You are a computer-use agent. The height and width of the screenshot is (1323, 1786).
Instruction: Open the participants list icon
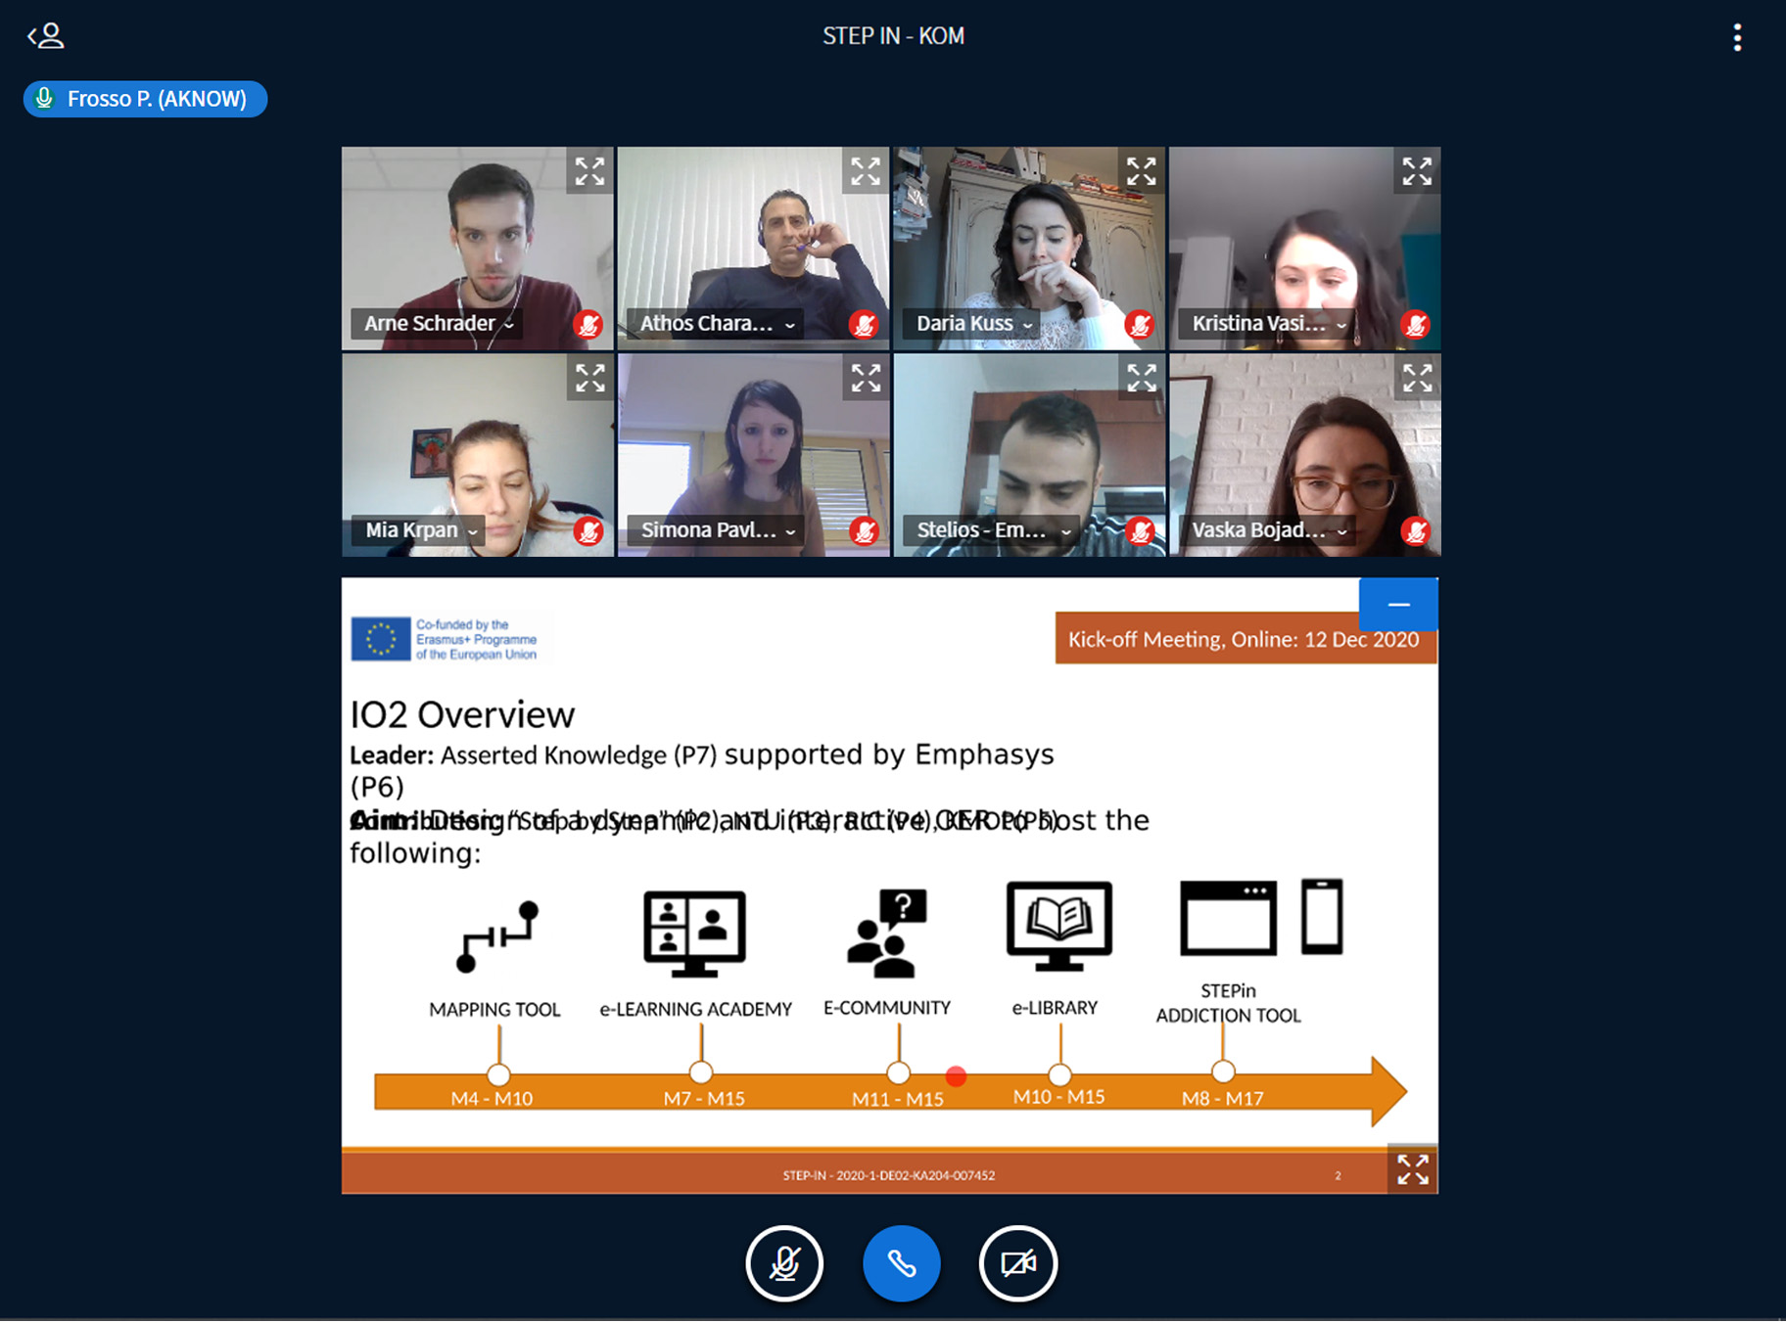tap(46, 37)
